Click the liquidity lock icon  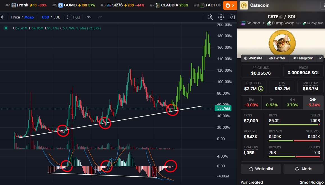[261, 89]
